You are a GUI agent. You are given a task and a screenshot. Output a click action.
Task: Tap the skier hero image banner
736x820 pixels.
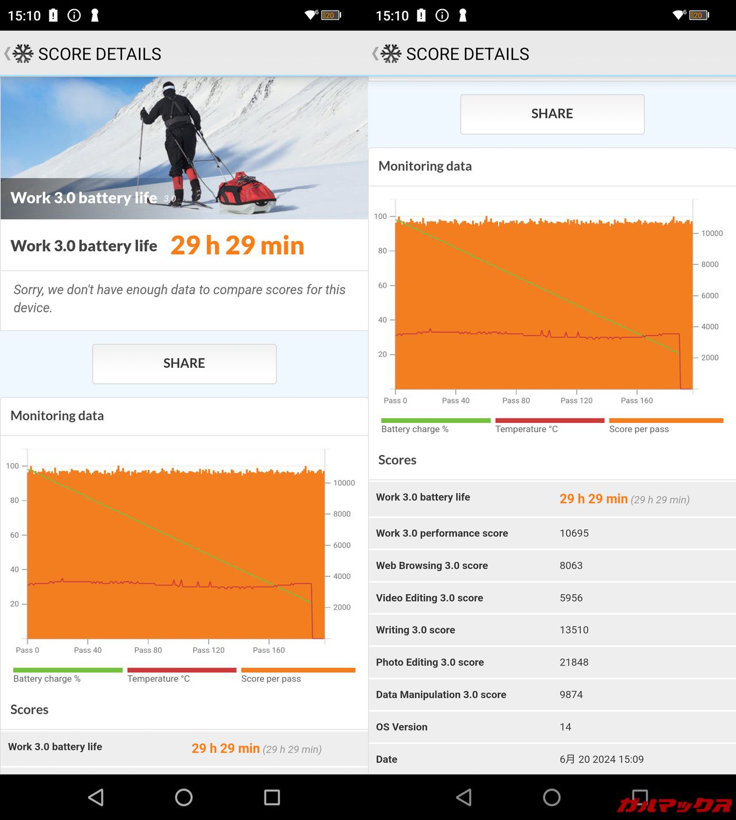tap(184, 148)
